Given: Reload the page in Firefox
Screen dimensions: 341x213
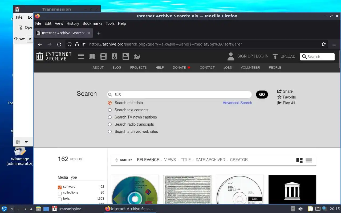Looking at the screenshot, I should coord(59,44).
